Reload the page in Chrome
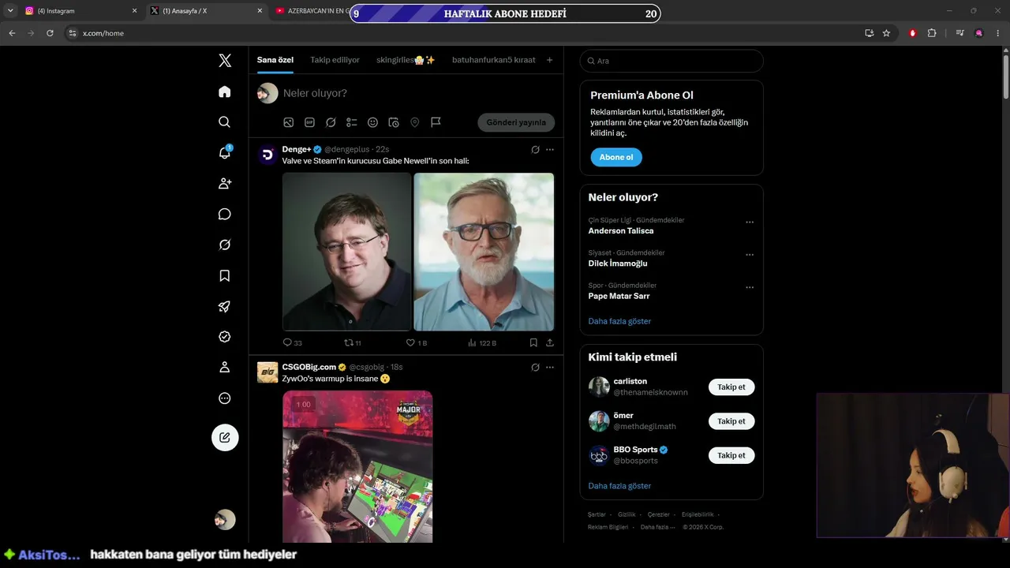This screenshot has width=1010, height=568. [50, 33]
